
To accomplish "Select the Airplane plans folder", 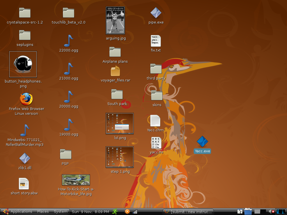I will coord(115,52).
